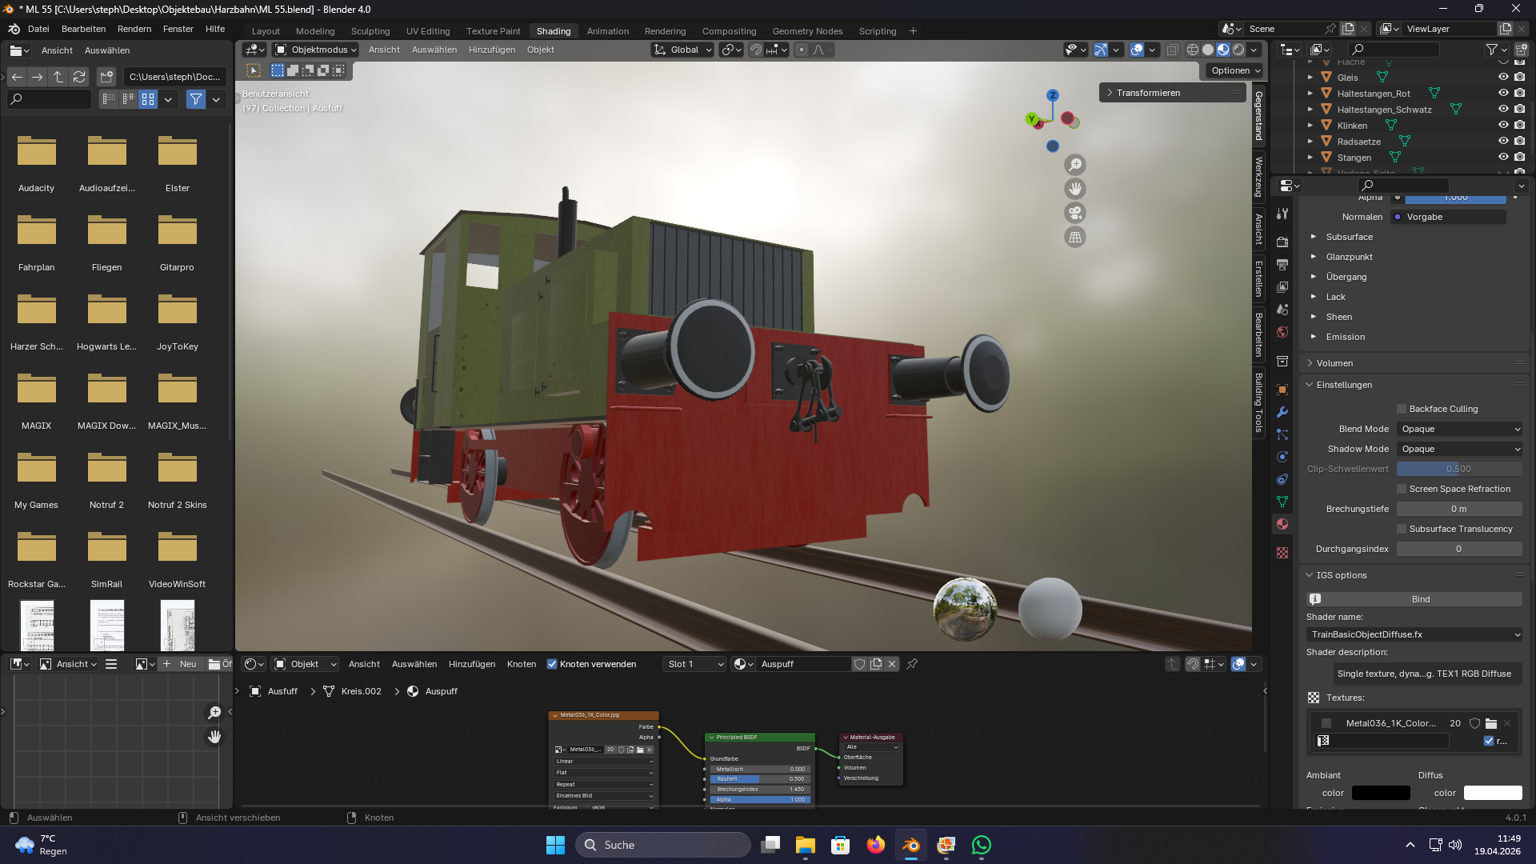Toggle the camera view icon
This screenshot has width=1536, height=864.
pos(1075,213)
